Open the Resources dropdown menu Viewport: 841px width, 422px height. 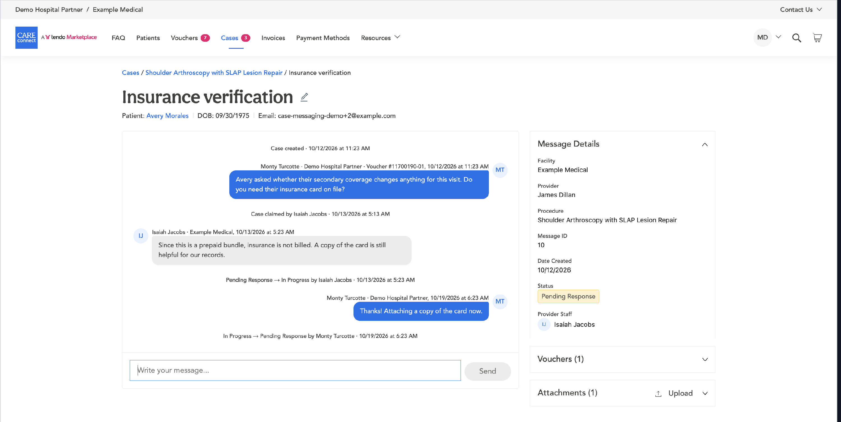pyautogui.click(x=380, y=38)
